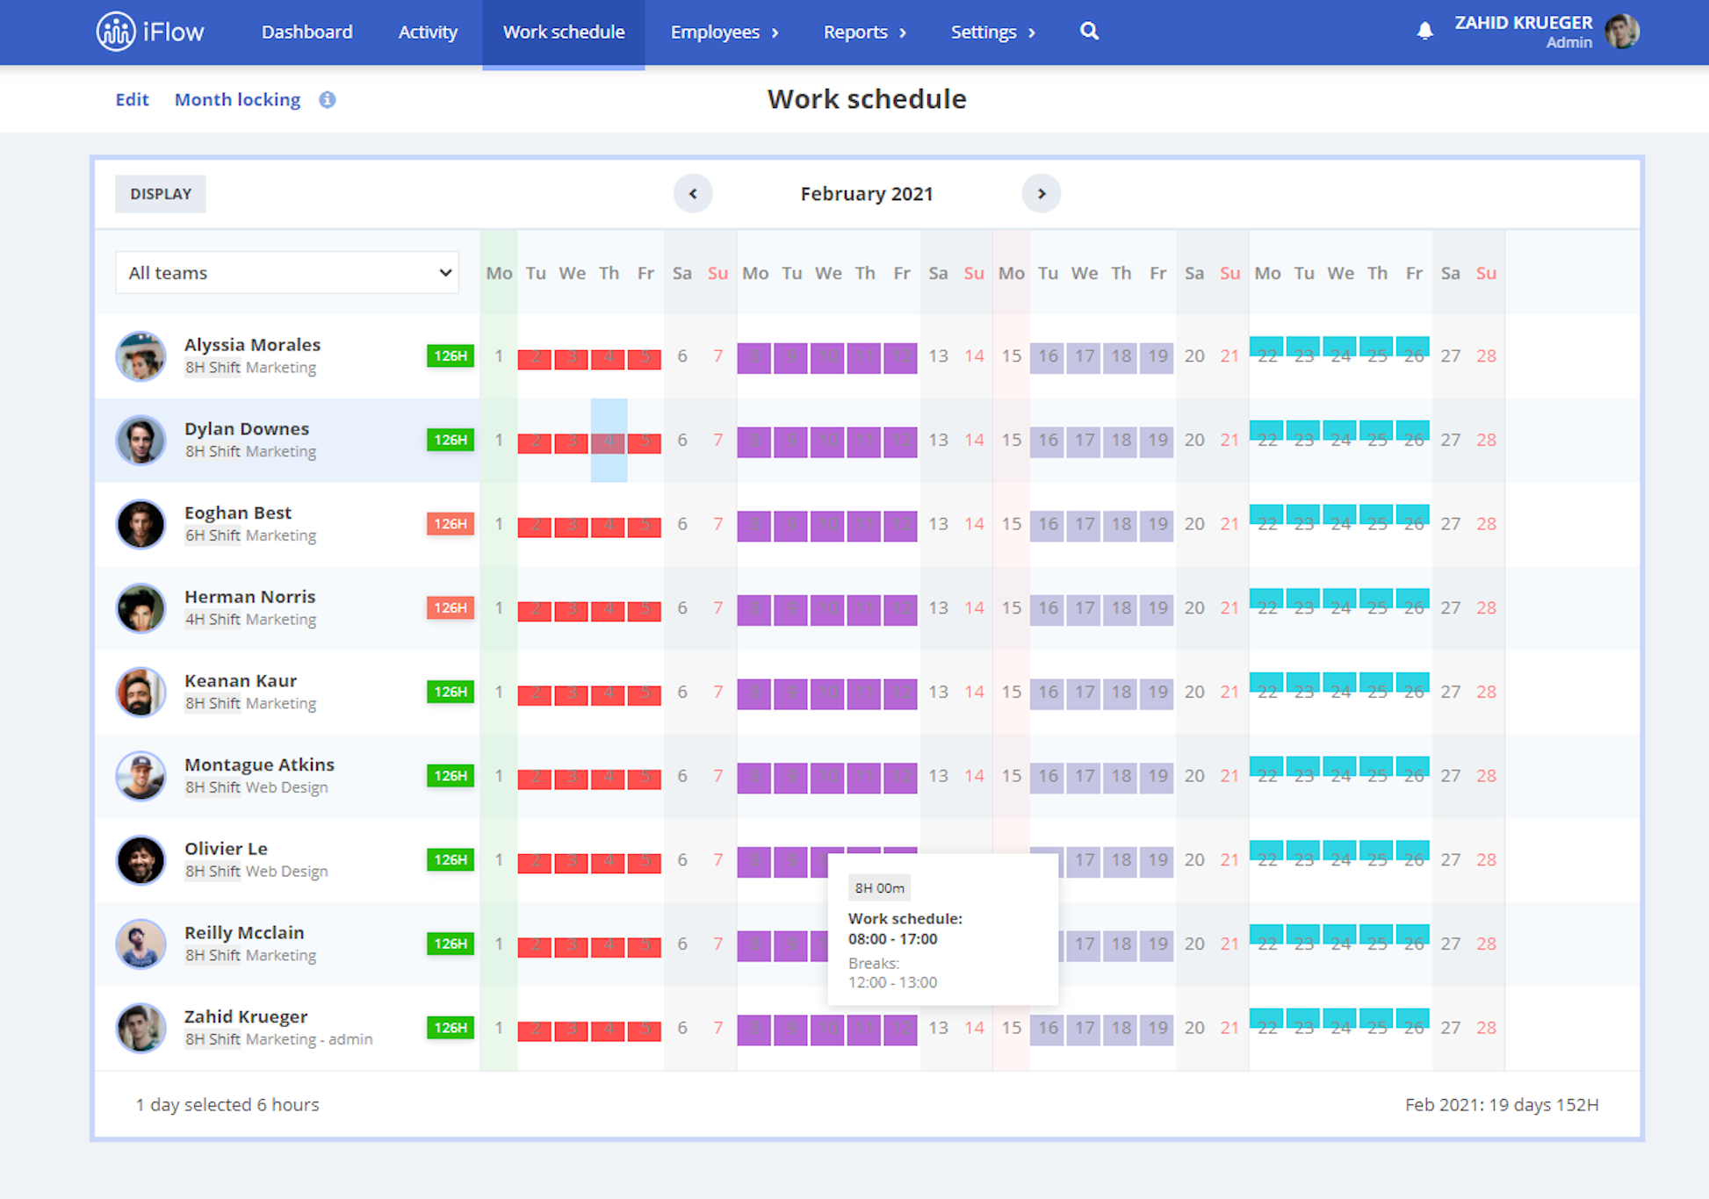
Task: Click the iFlow logo
Action: click(x=150, y=31)
